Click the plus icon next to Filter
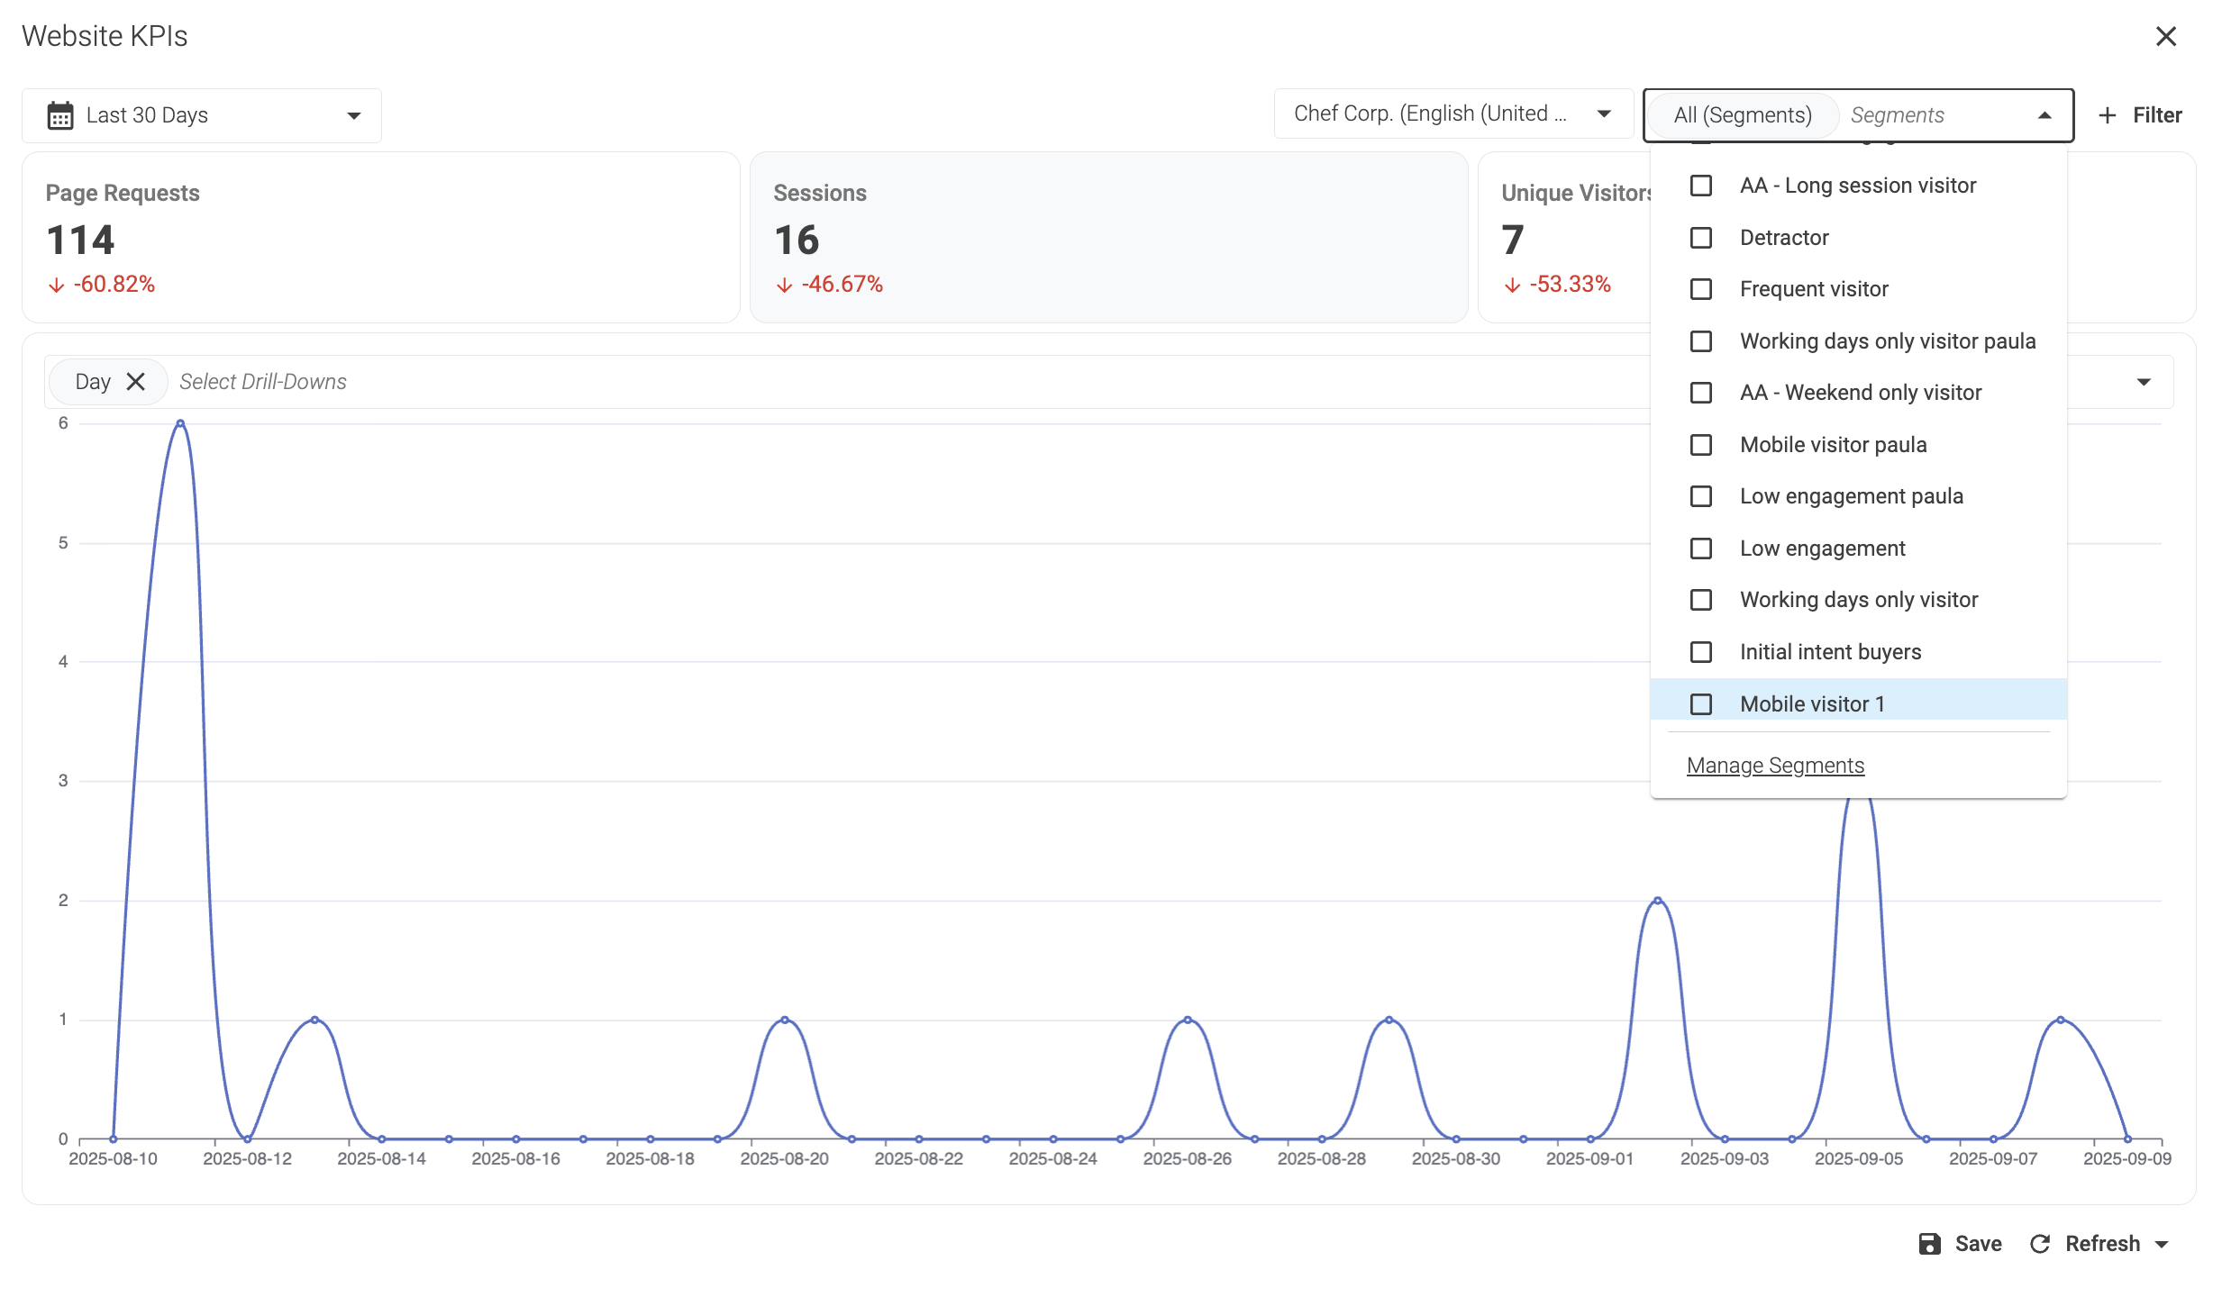The height and width of the screenshot is (1297, 2222). (2107, 115)
